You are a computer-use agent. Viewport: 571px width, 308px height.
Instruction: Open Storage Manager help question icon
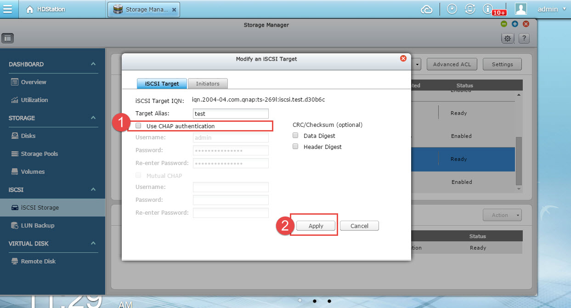(525, 39)
